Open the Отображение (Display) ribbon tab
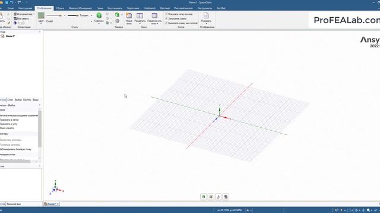Viewport: 380px width, 213px height. pos(44,8)
